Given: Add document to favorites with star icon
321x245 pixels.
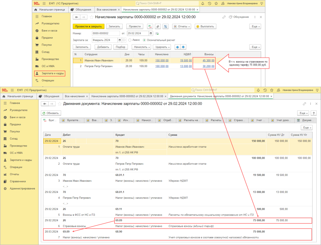Looking at the screenshot, I should coord(92,17).
